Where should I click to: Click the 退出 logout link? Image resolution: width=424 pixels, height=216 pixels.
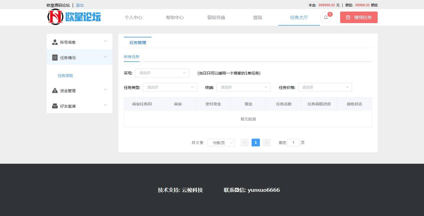[80, 5]
